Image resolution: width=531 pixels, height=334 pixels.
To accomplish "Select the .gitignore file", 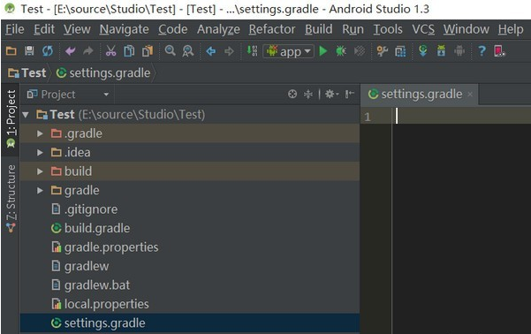I will [190, 209].
